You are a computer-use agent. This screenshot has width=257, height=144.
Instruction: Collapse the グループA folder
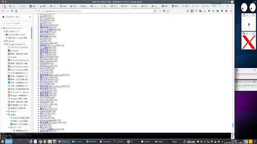(x=9, y=127)
